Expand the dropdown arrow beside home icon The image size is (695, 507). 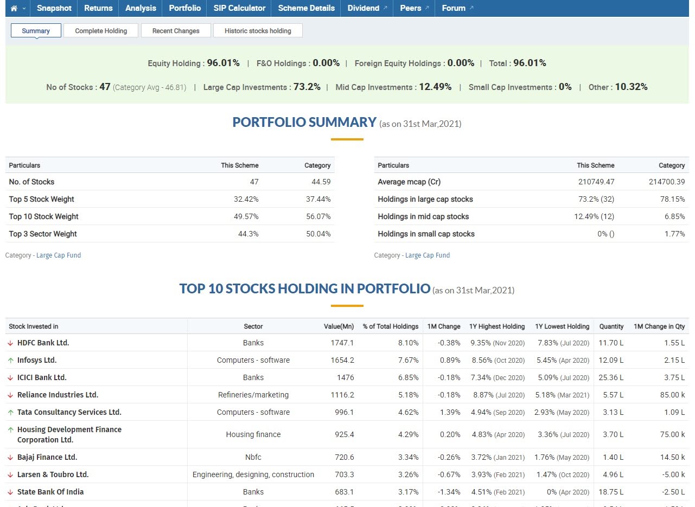pyautogui.click(x=24, y=9)
